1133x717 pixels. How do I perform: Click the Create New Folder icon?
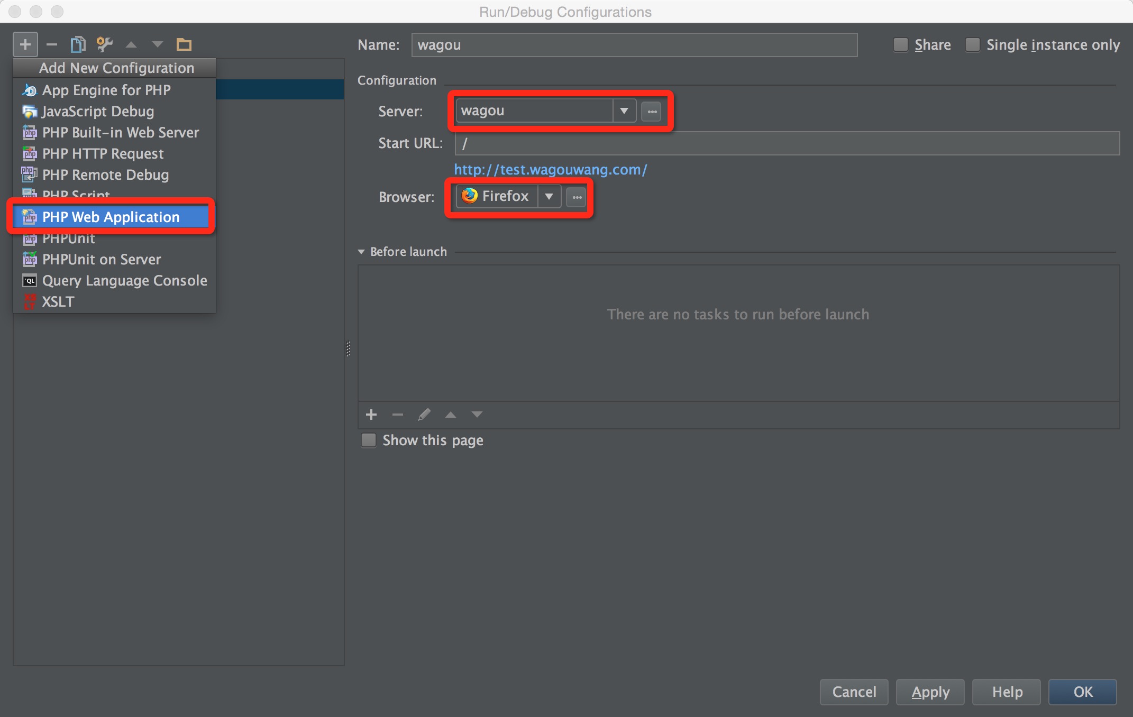tap(184, 45)
